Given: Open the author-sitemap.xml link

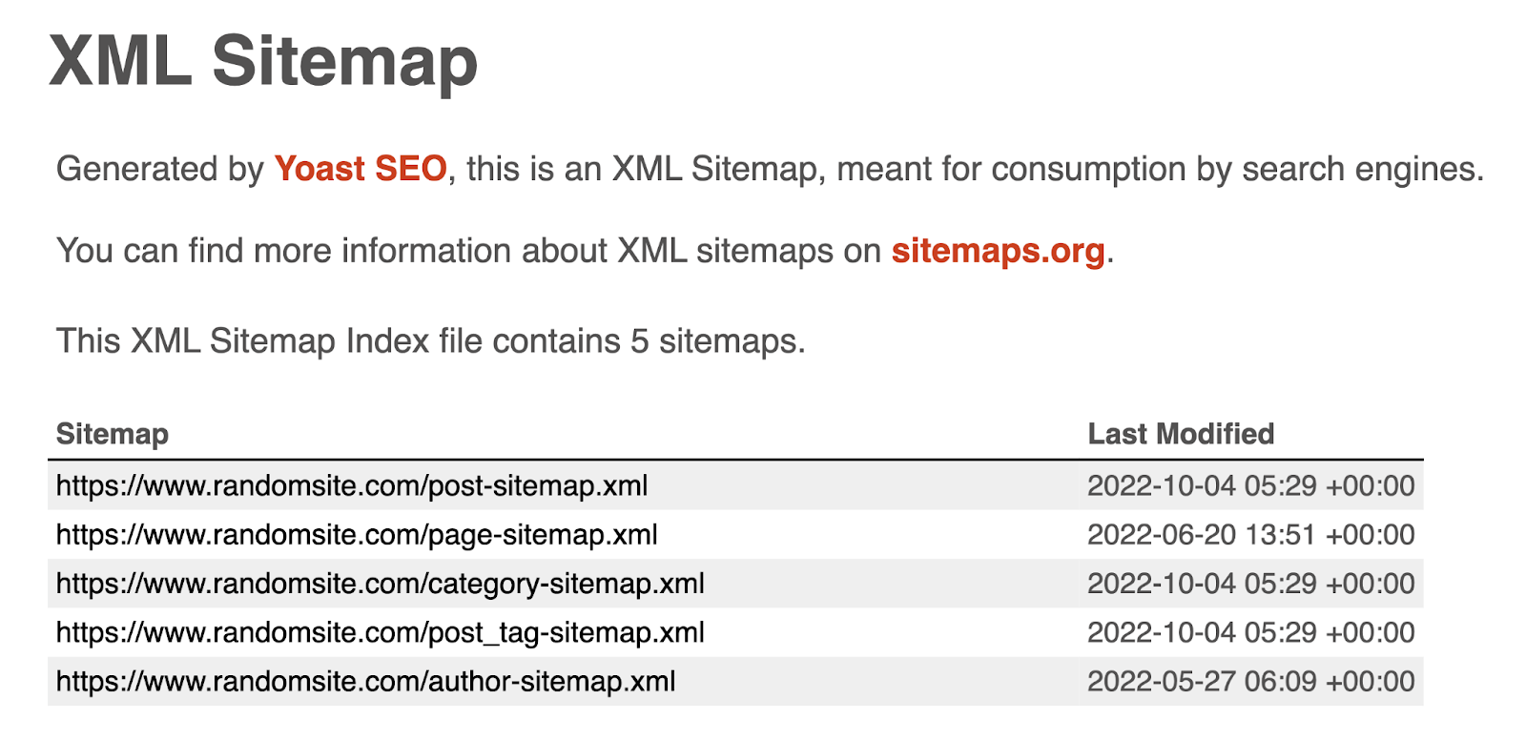Looking at the screenshot, I should [x=365, y=682].
